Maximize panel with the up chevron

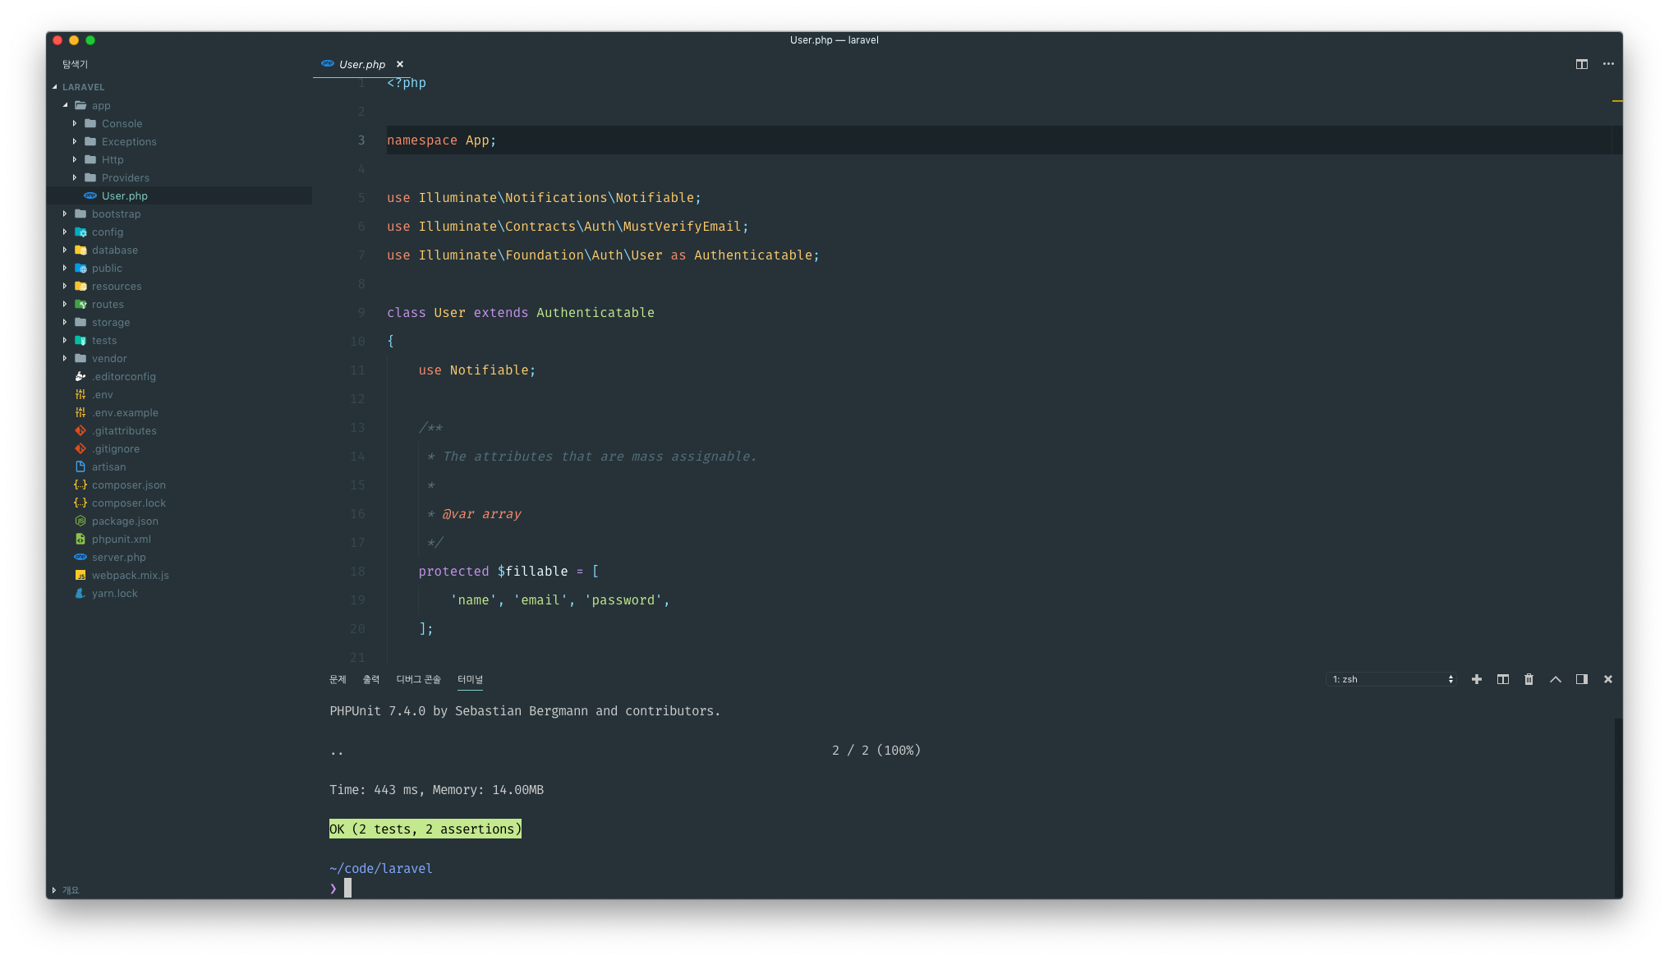click(x=1555, y=679)
